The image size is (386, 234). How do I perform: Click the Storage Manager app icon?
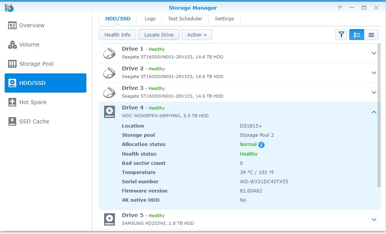pyautogui.click(x=9, y=8)
